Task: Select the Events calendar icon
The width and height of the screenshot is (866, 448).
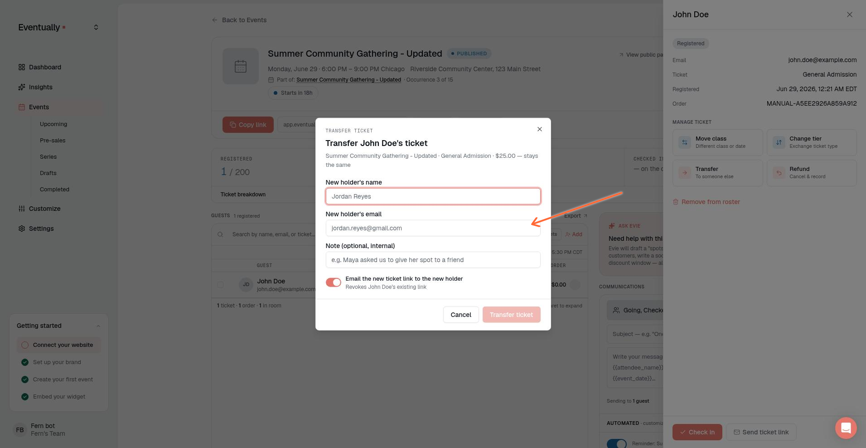Action: pyautogui.click(x=22, y=107)
